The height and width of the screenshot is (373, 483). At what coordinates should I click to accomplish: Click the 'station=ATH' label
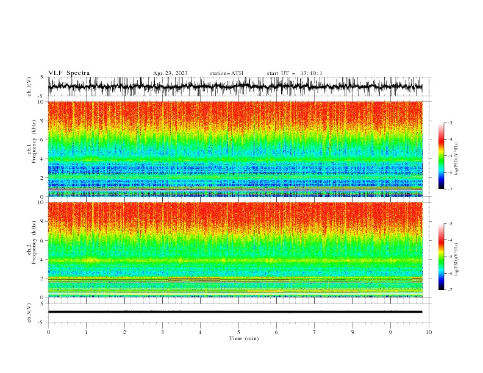[226, 73]
